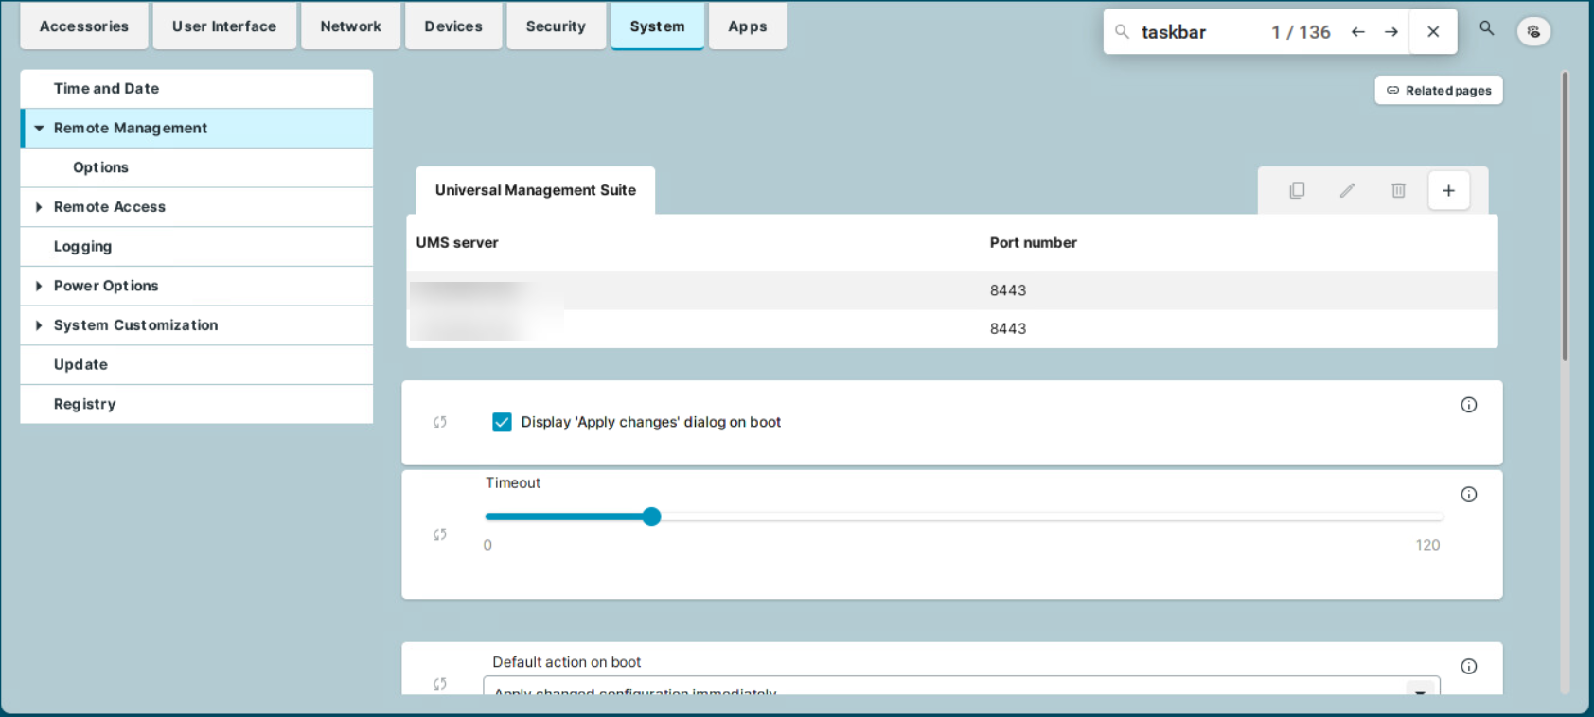Expand Power Options in sidebar
Viewport: 1594px width, 717px height.
click(x=39, y=286)
